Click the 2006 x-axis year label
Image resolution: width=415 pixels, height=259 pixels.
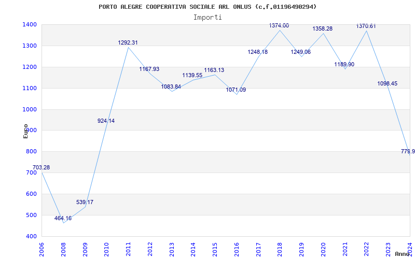coord(41,250)
